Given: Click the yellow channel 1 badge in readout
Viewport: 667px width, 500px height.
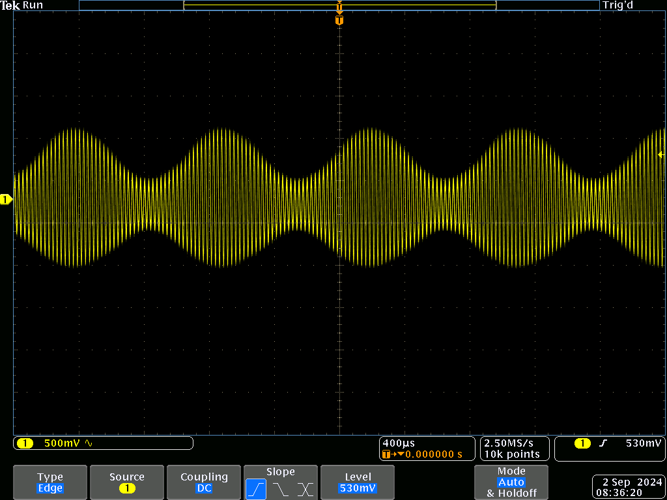Looking at the screenshot, I should tap(25, 443).
